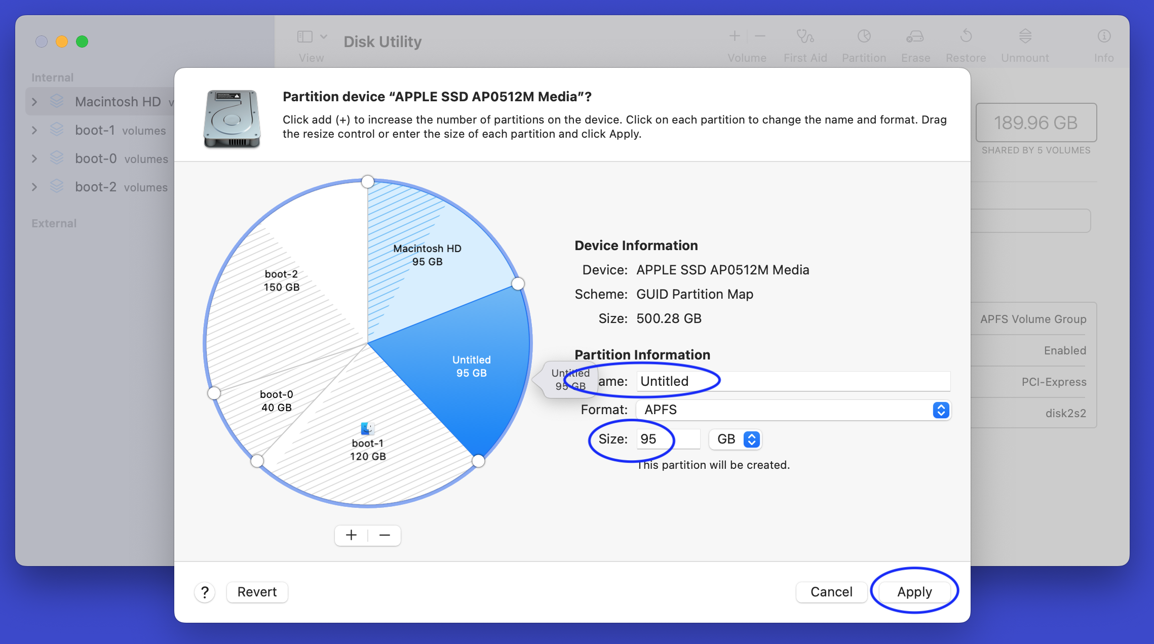Expand the boot-2 volumes row
1154x644 pixels.
pyautogui.click(x=34, y=187)
